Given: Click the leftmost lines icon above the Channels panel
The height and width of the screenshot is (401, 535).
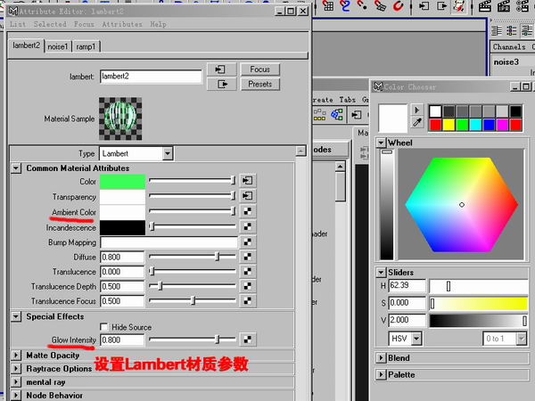Looking at the screenshot, I should [497, 30].
